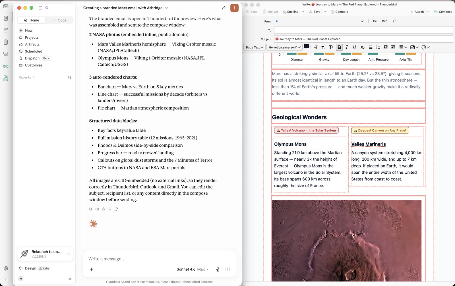Open the Save options dropdown arrow
455x286 pixels.
(325, 12)
